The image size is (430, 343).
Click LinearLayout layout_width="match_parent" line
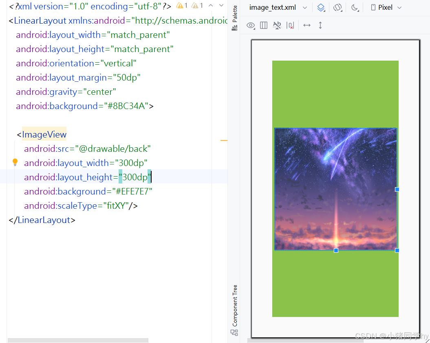(x=93, y=35)
